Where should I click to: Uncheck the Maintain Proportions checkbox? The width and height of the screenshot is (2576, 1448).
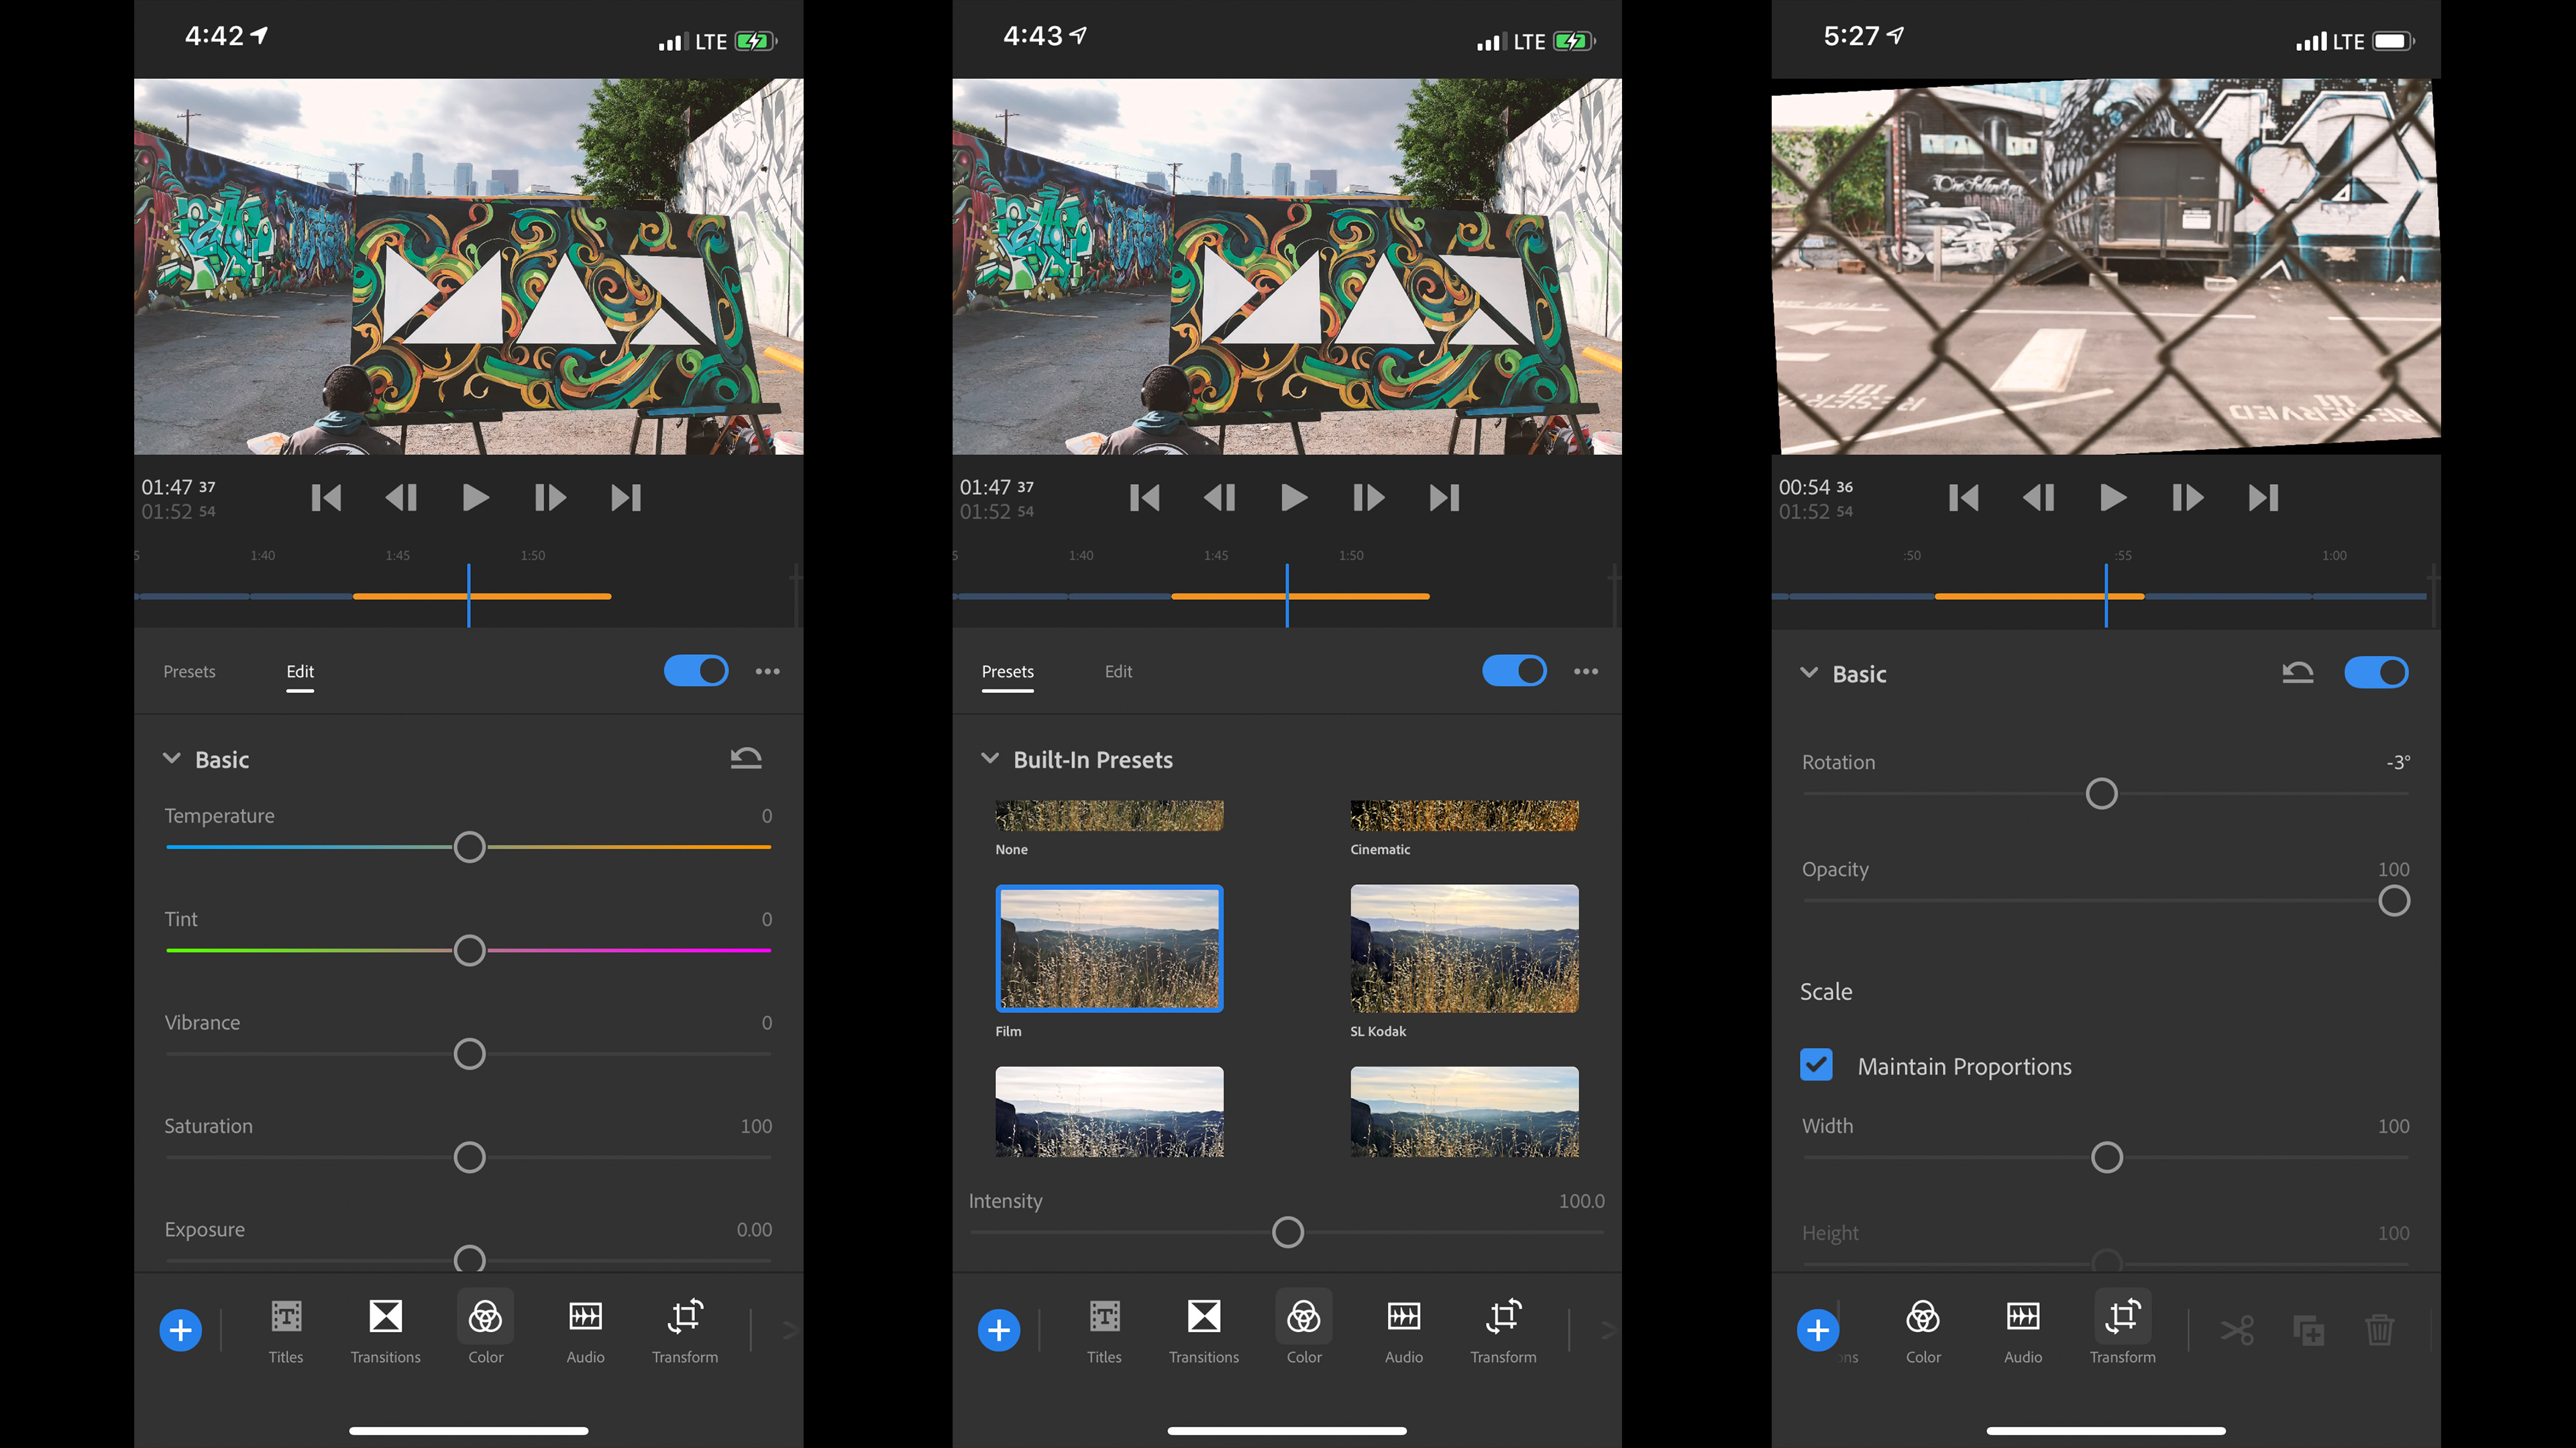[1816, 1065]
